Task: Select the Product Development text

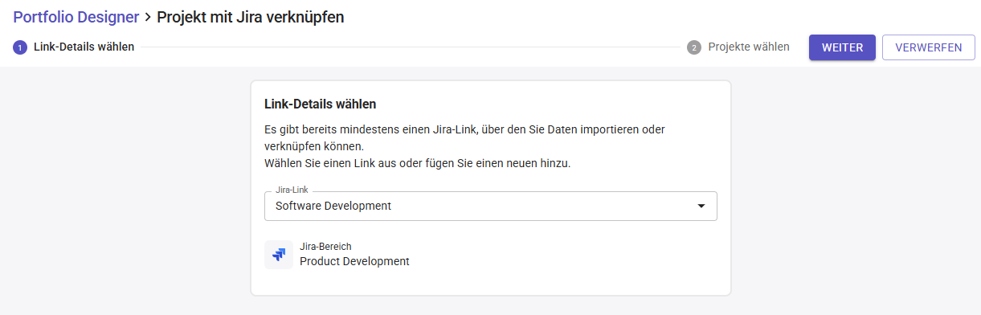Action: pos(354,261)
